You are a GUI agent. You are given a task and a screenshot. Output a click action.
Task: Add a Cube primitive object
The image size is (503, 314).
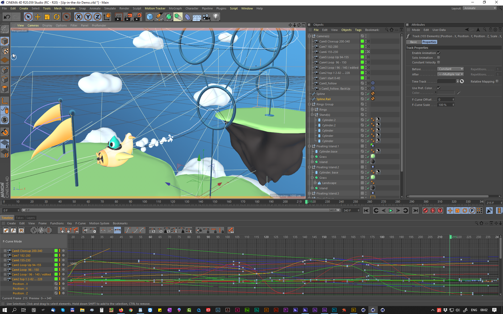pos(150,17)
